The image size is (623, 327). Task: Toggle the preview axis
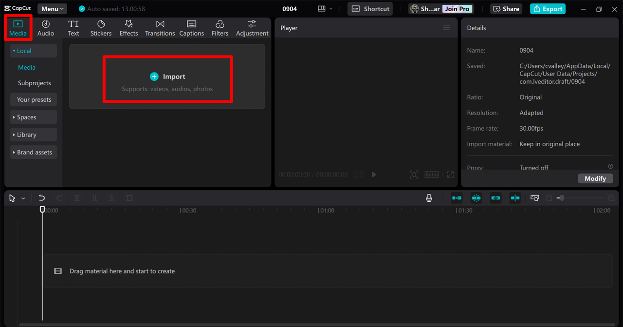(x=515, y=198)
